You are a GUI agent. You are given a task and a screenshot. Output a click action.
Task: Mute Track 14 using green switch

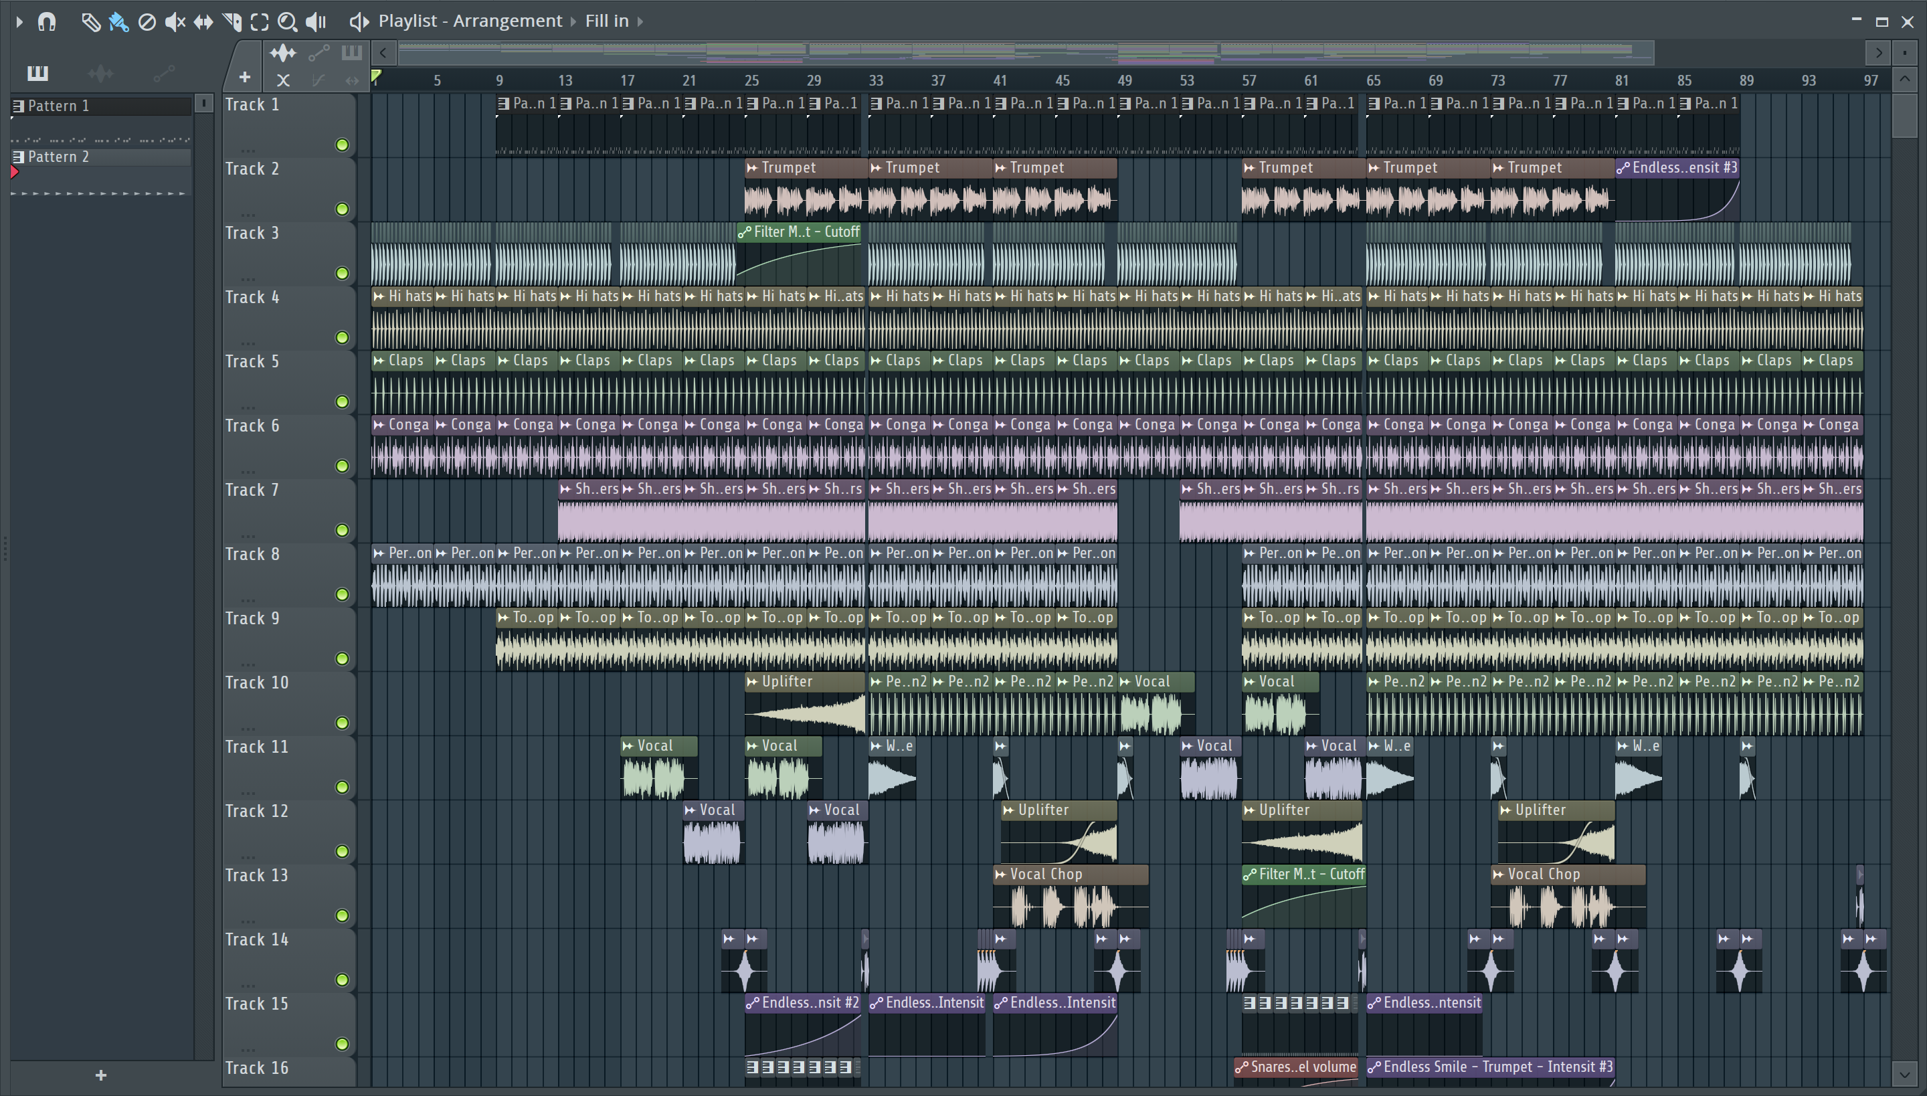click(x=343, y=980)
